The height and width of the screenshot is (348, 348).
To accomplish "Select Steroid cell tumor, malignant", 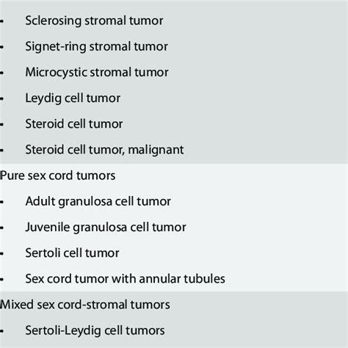I will (x=104, y=150).
